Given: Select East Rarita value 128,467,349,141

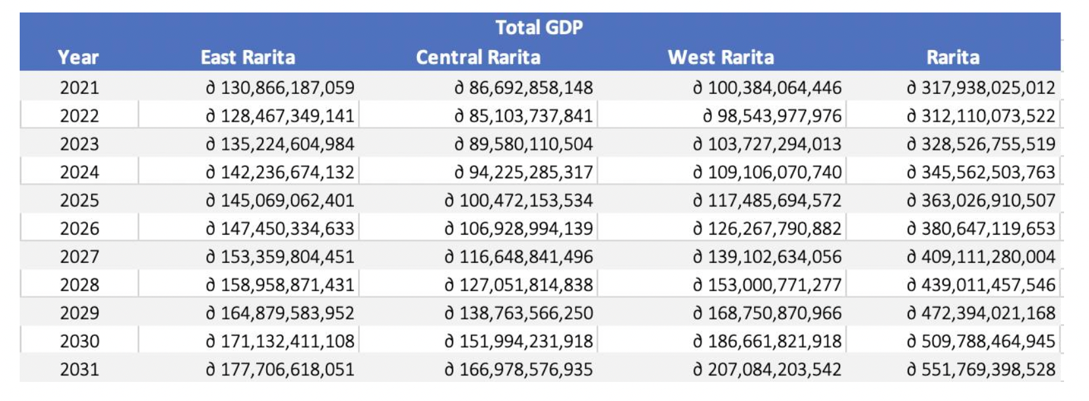Looking at the screenshot, I should coord(280,116).
